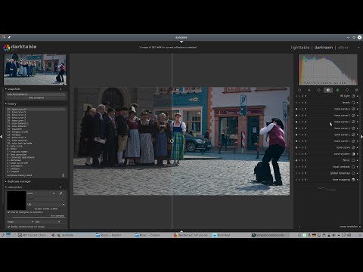Click the navigation preview thumbnail
Viewport: 363px width, 272px height.
[x=35, y=70]
